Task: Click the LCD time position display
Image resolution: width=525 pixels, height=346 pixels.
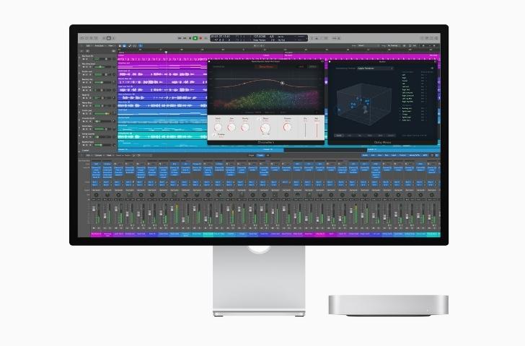Action: (x=221, y=37)
